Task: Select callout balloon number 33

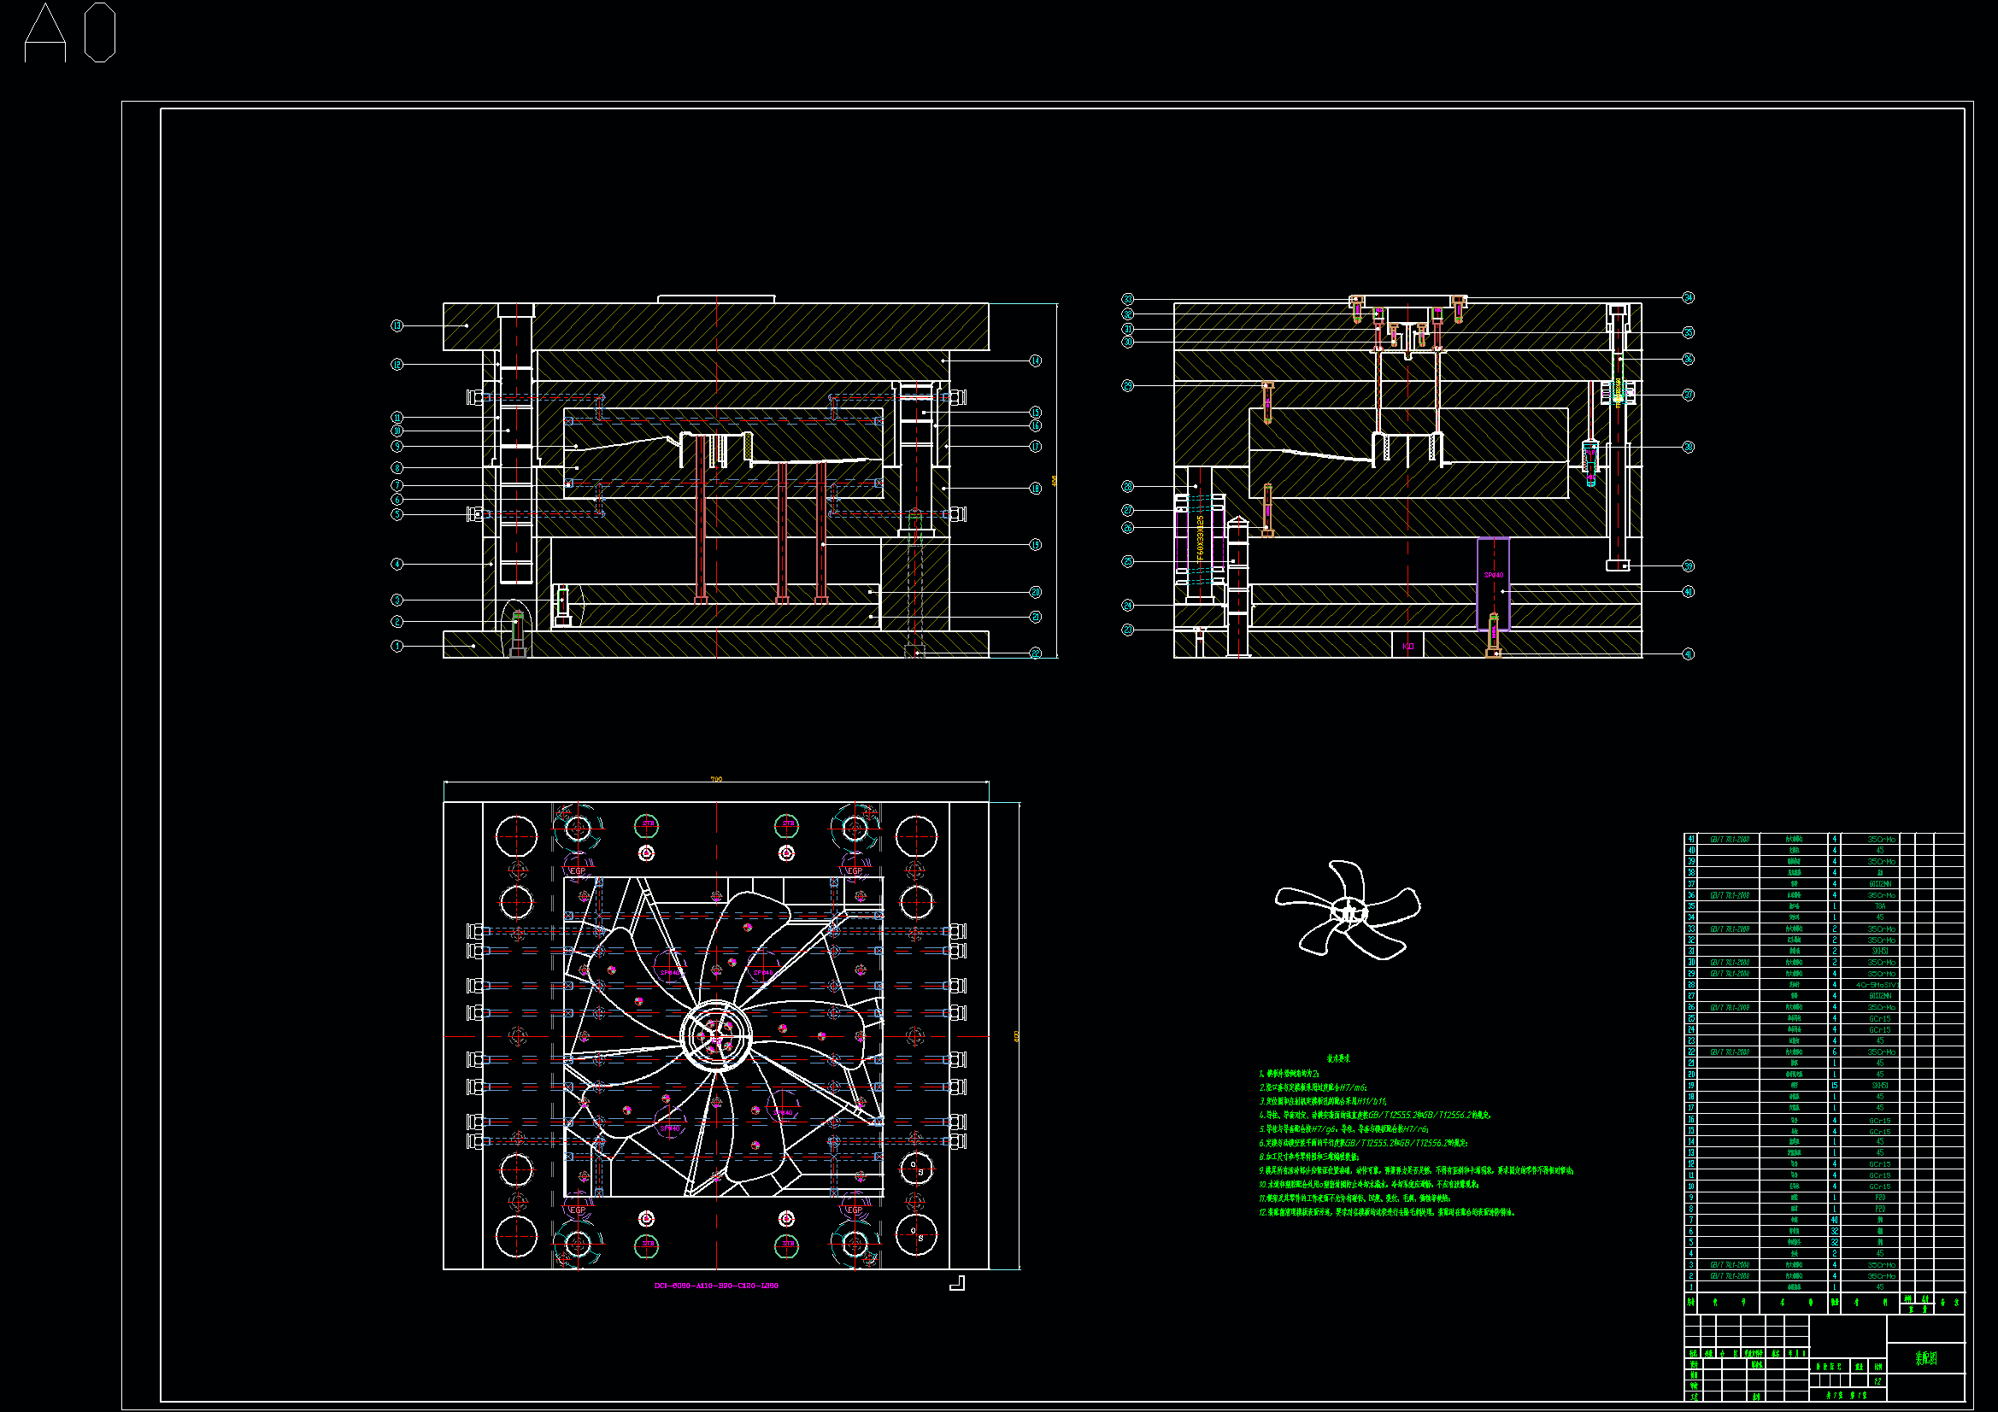Action: (1128, 299)
